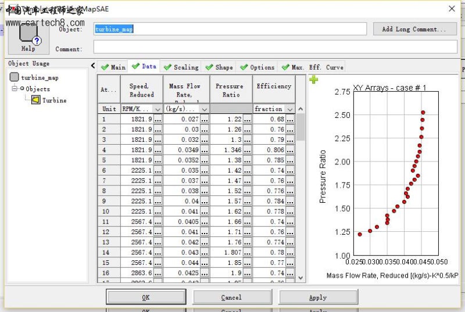Select the Efficiency column header
Viewport: 465px width, 312px height.
pos(274,90)
